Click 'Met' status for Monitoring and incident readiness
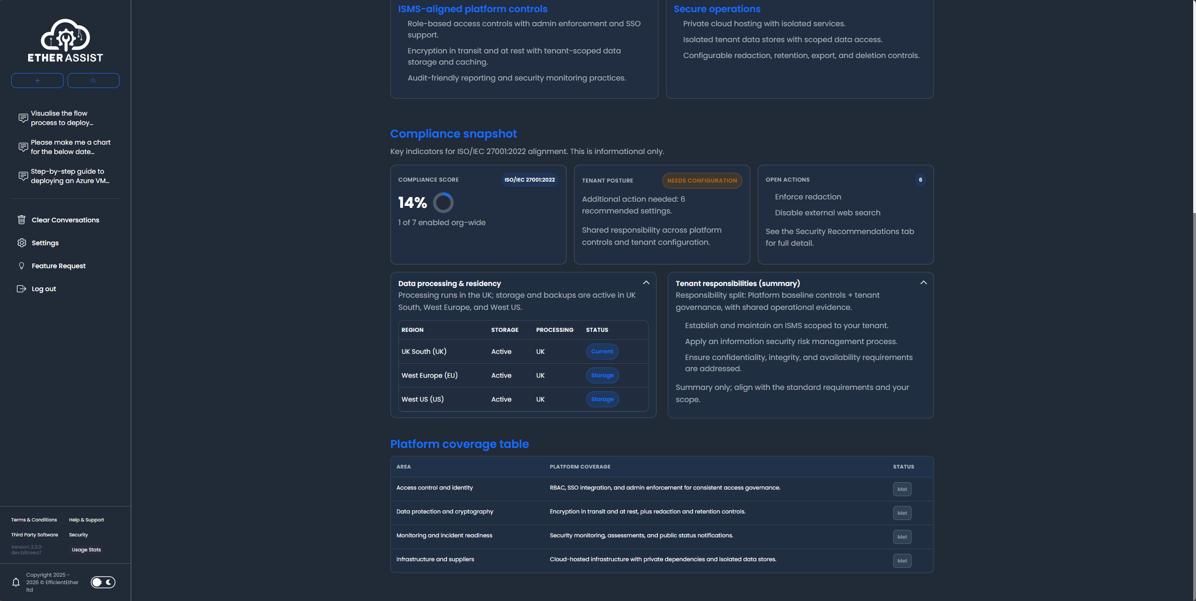1196x601 pixels. coord(902,537)
